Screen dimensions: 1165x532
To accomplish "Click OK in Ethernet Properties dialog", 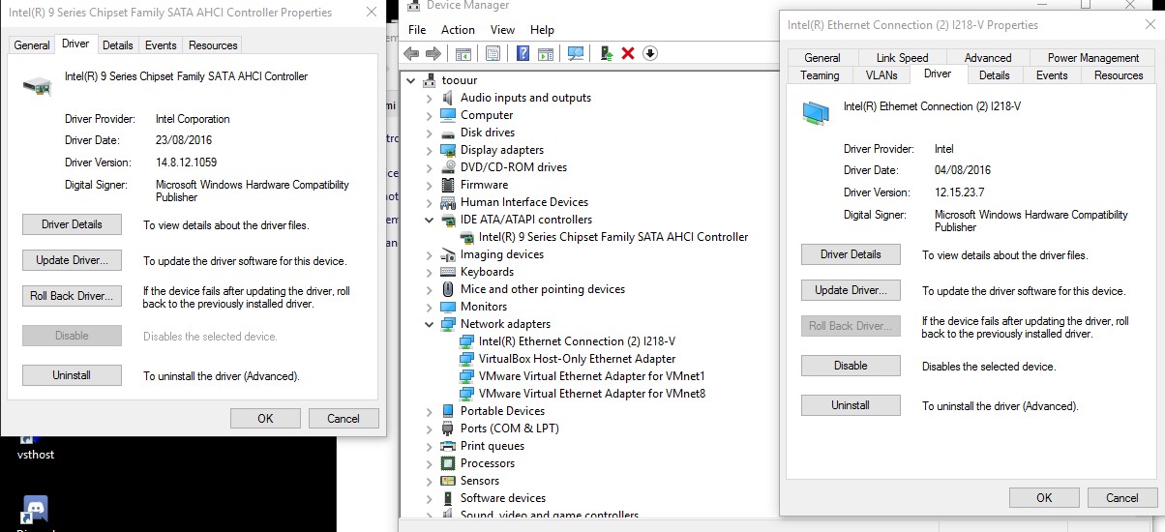I will [1044, 498].
